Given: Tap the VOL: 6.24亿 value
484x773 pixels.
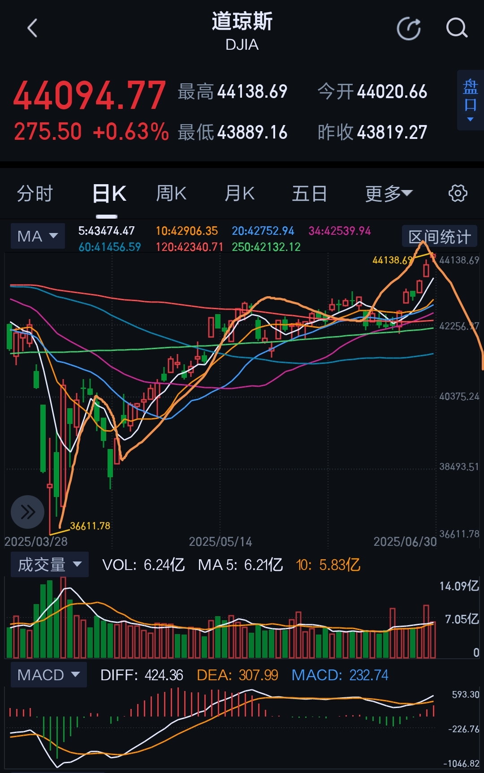Looking at the screenshot, I should click(143, 565).
